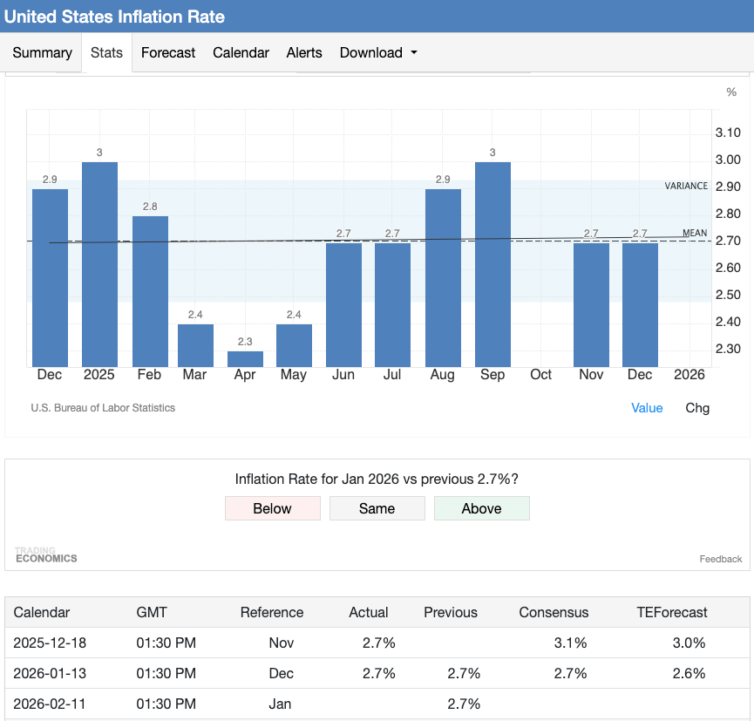Click the VARIANCE label on chart

coord(686,187)
